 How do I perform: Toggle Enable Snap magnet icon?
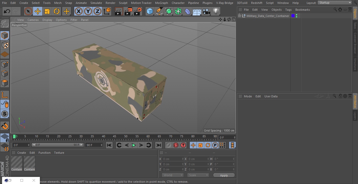click(x=5, y=126)
